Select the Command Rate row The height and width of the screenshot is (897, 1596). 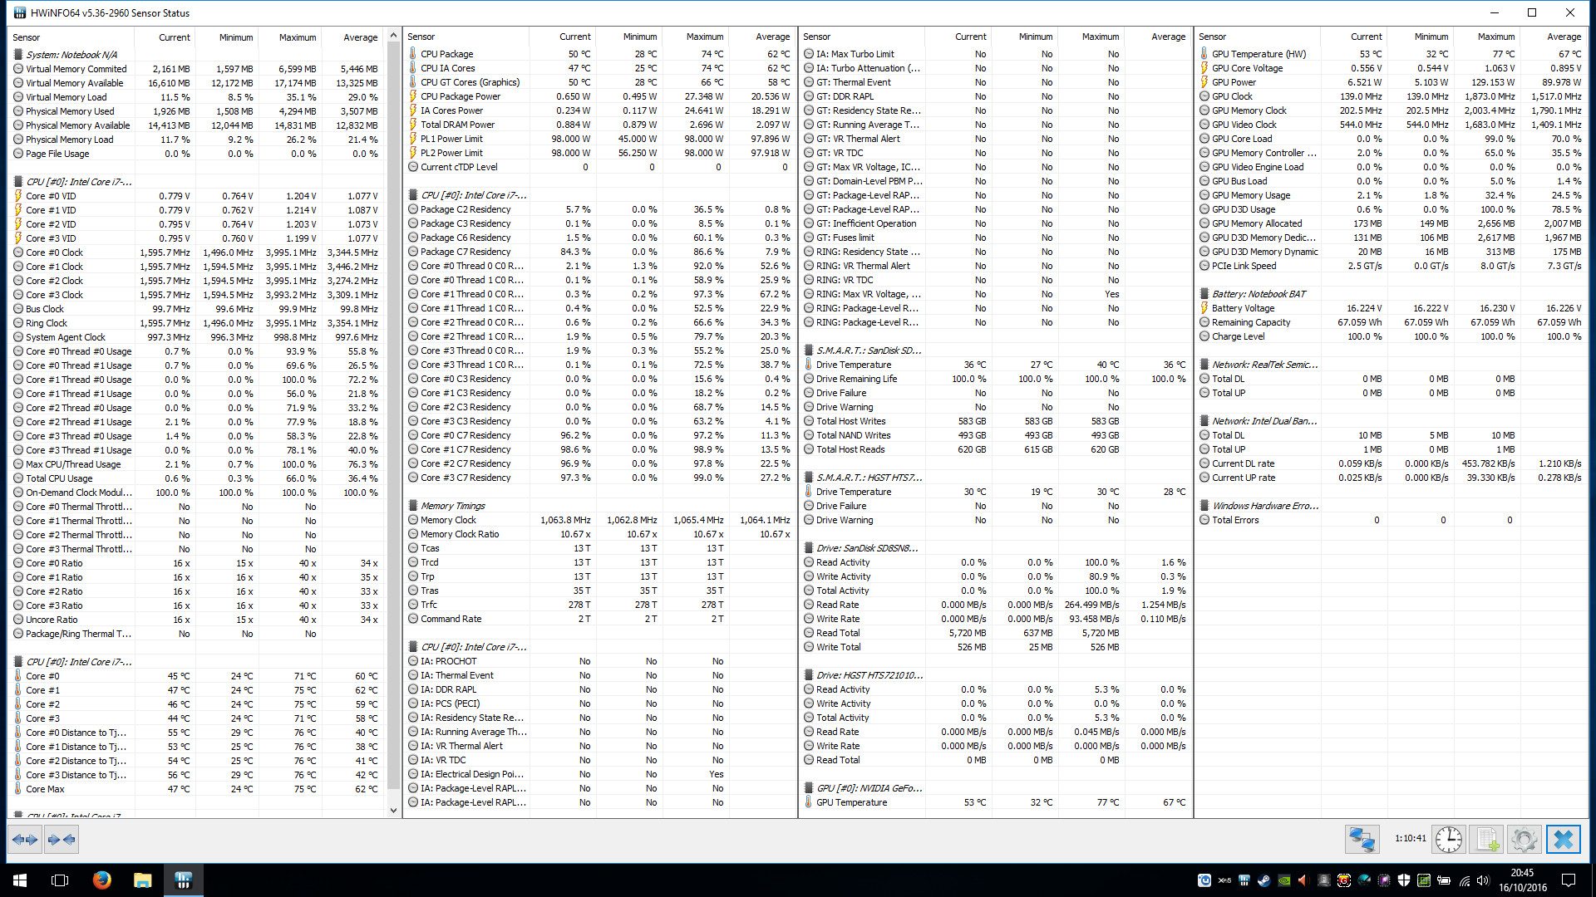[599, 619]
